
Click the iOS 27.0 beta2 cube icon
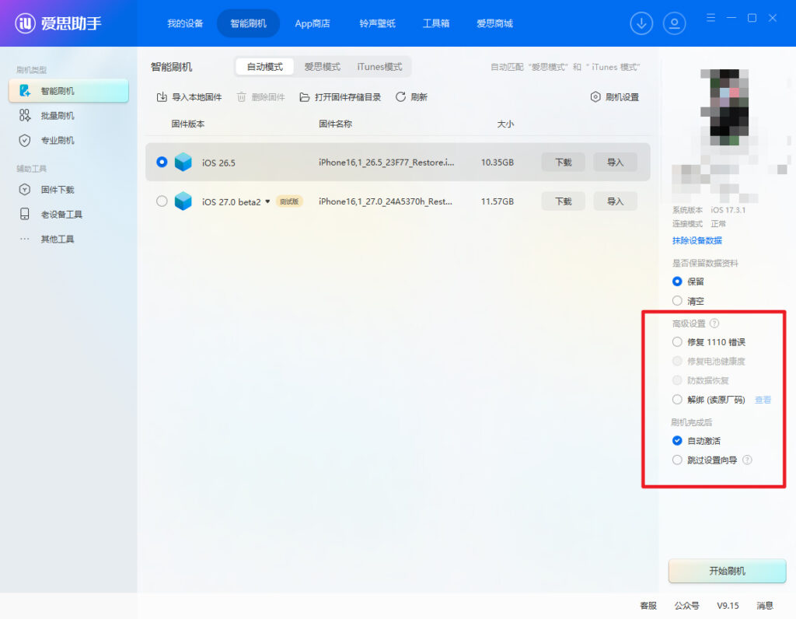click(x=183, y=201)
